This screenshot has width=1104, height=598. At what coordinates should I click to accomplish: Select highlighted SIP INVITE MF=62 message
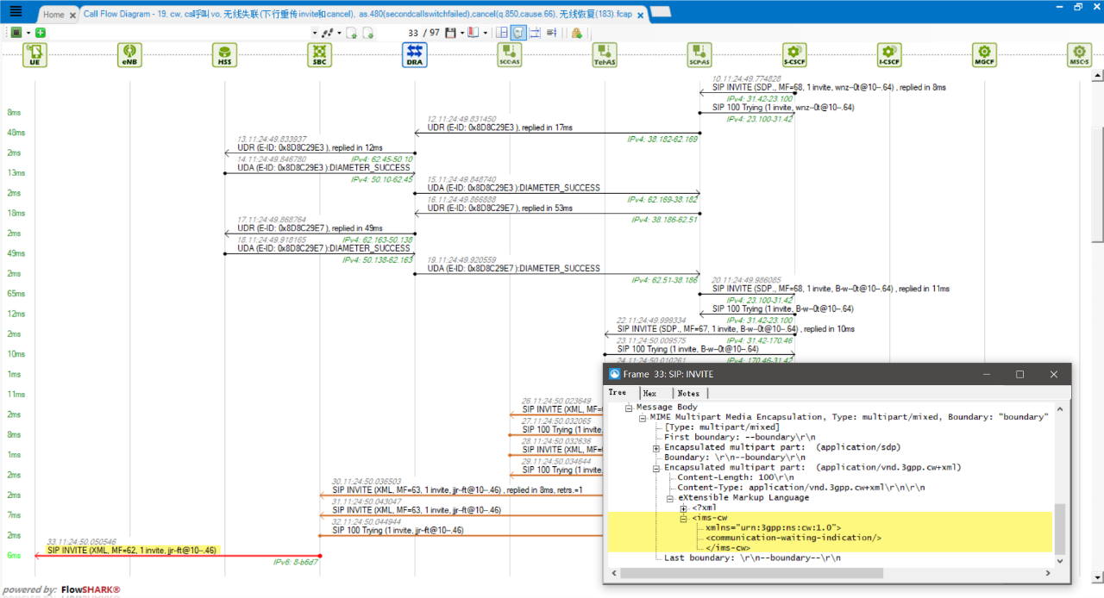pyautogui.click(x=133, y=550)
